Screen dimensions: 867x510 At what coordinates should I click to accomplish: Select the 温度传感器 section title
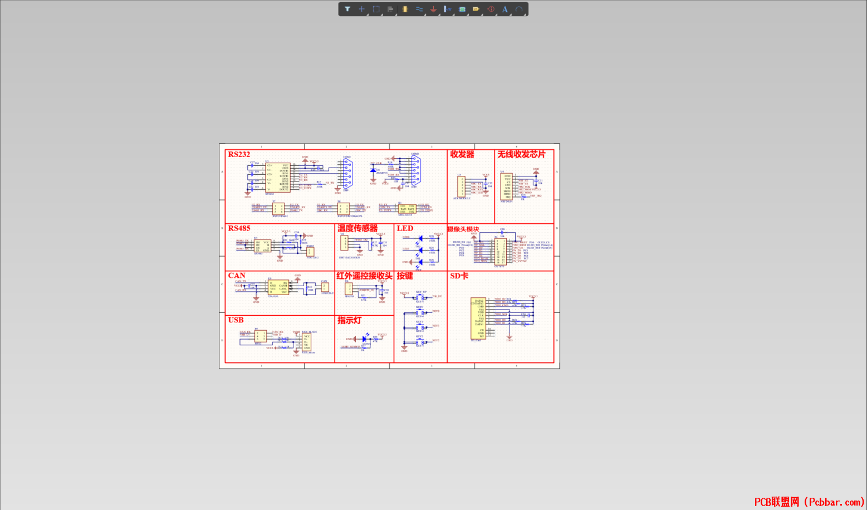click(x=357, y=228)
